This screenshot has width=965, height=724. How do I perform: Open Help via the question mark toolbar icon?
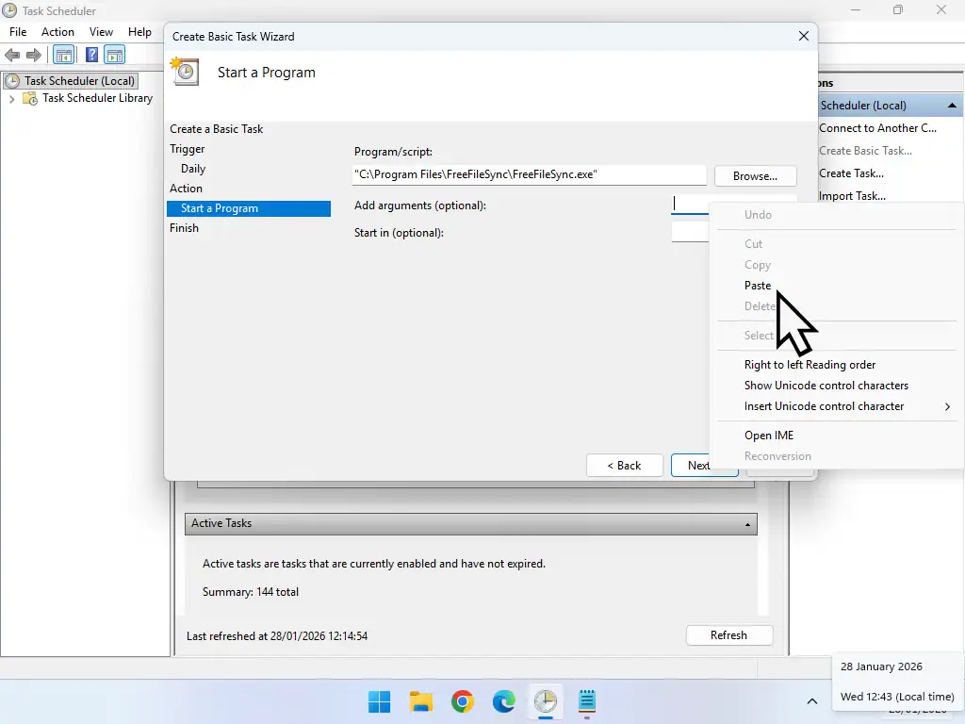tap(90, 55)
